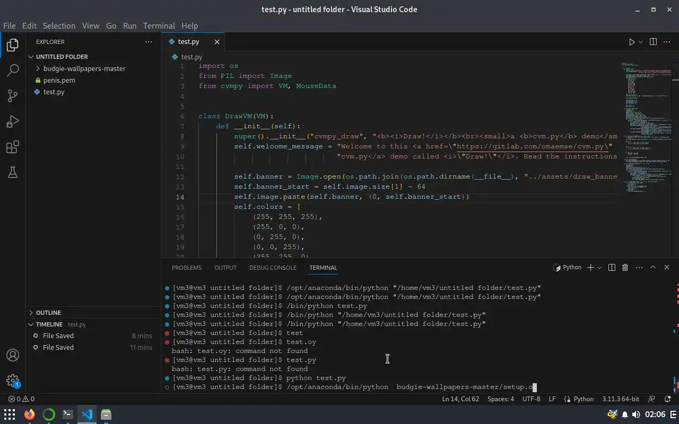The height and width of the screenshot is (424, 679).
Task: Open the Terminal menu
Action: (159, 25)
